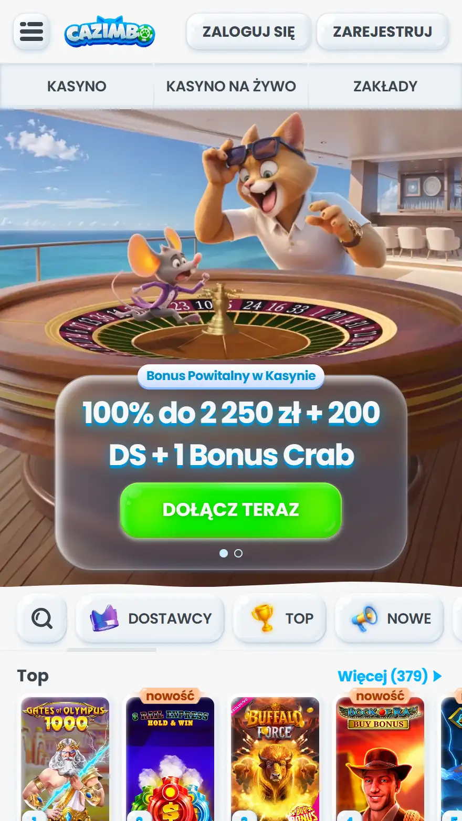Viewport: 462px width, 821px height.
Task: Open the Buffalo Force game thumbnail
Action: (x=275, y=759)
